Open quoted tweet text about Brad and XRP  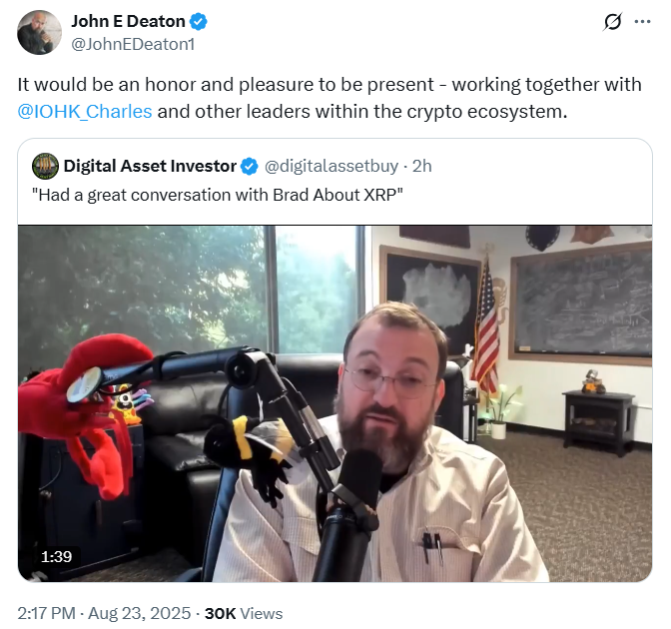218,195
